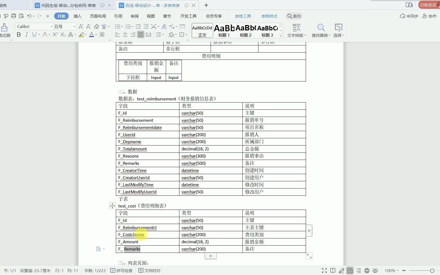This screenshot has width=440, height=275.
Task: Toggle bold formatting
Action: [19, 34]
